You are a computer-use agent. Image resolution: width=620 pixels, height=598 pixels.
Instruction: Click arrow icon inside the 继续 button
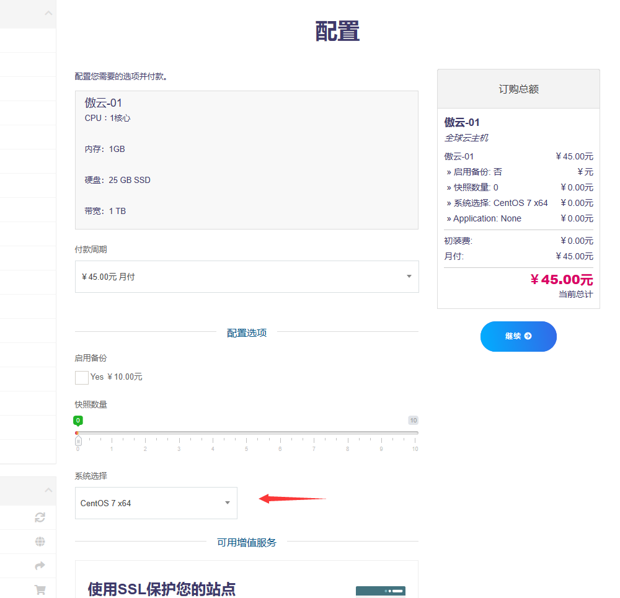[528, 336]
